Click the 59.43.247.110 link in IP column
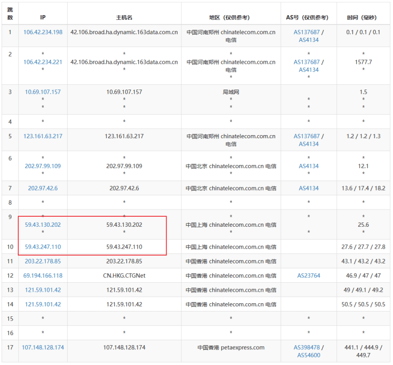This screenshot has height=365, width=393. [43, 247]
